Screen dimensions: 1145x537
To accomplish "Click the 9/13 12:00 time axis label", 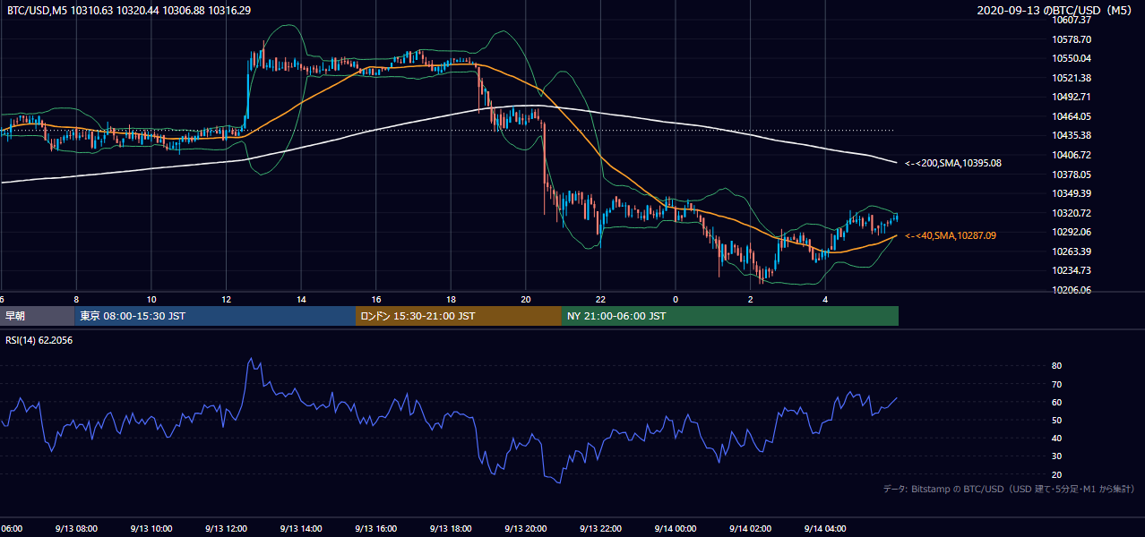I will pyautogui.click(x=226, y=529).
